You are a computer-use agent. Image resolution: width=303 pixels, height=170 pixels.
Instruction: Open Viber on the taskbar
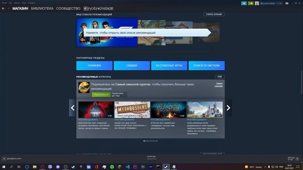point(50,167)
